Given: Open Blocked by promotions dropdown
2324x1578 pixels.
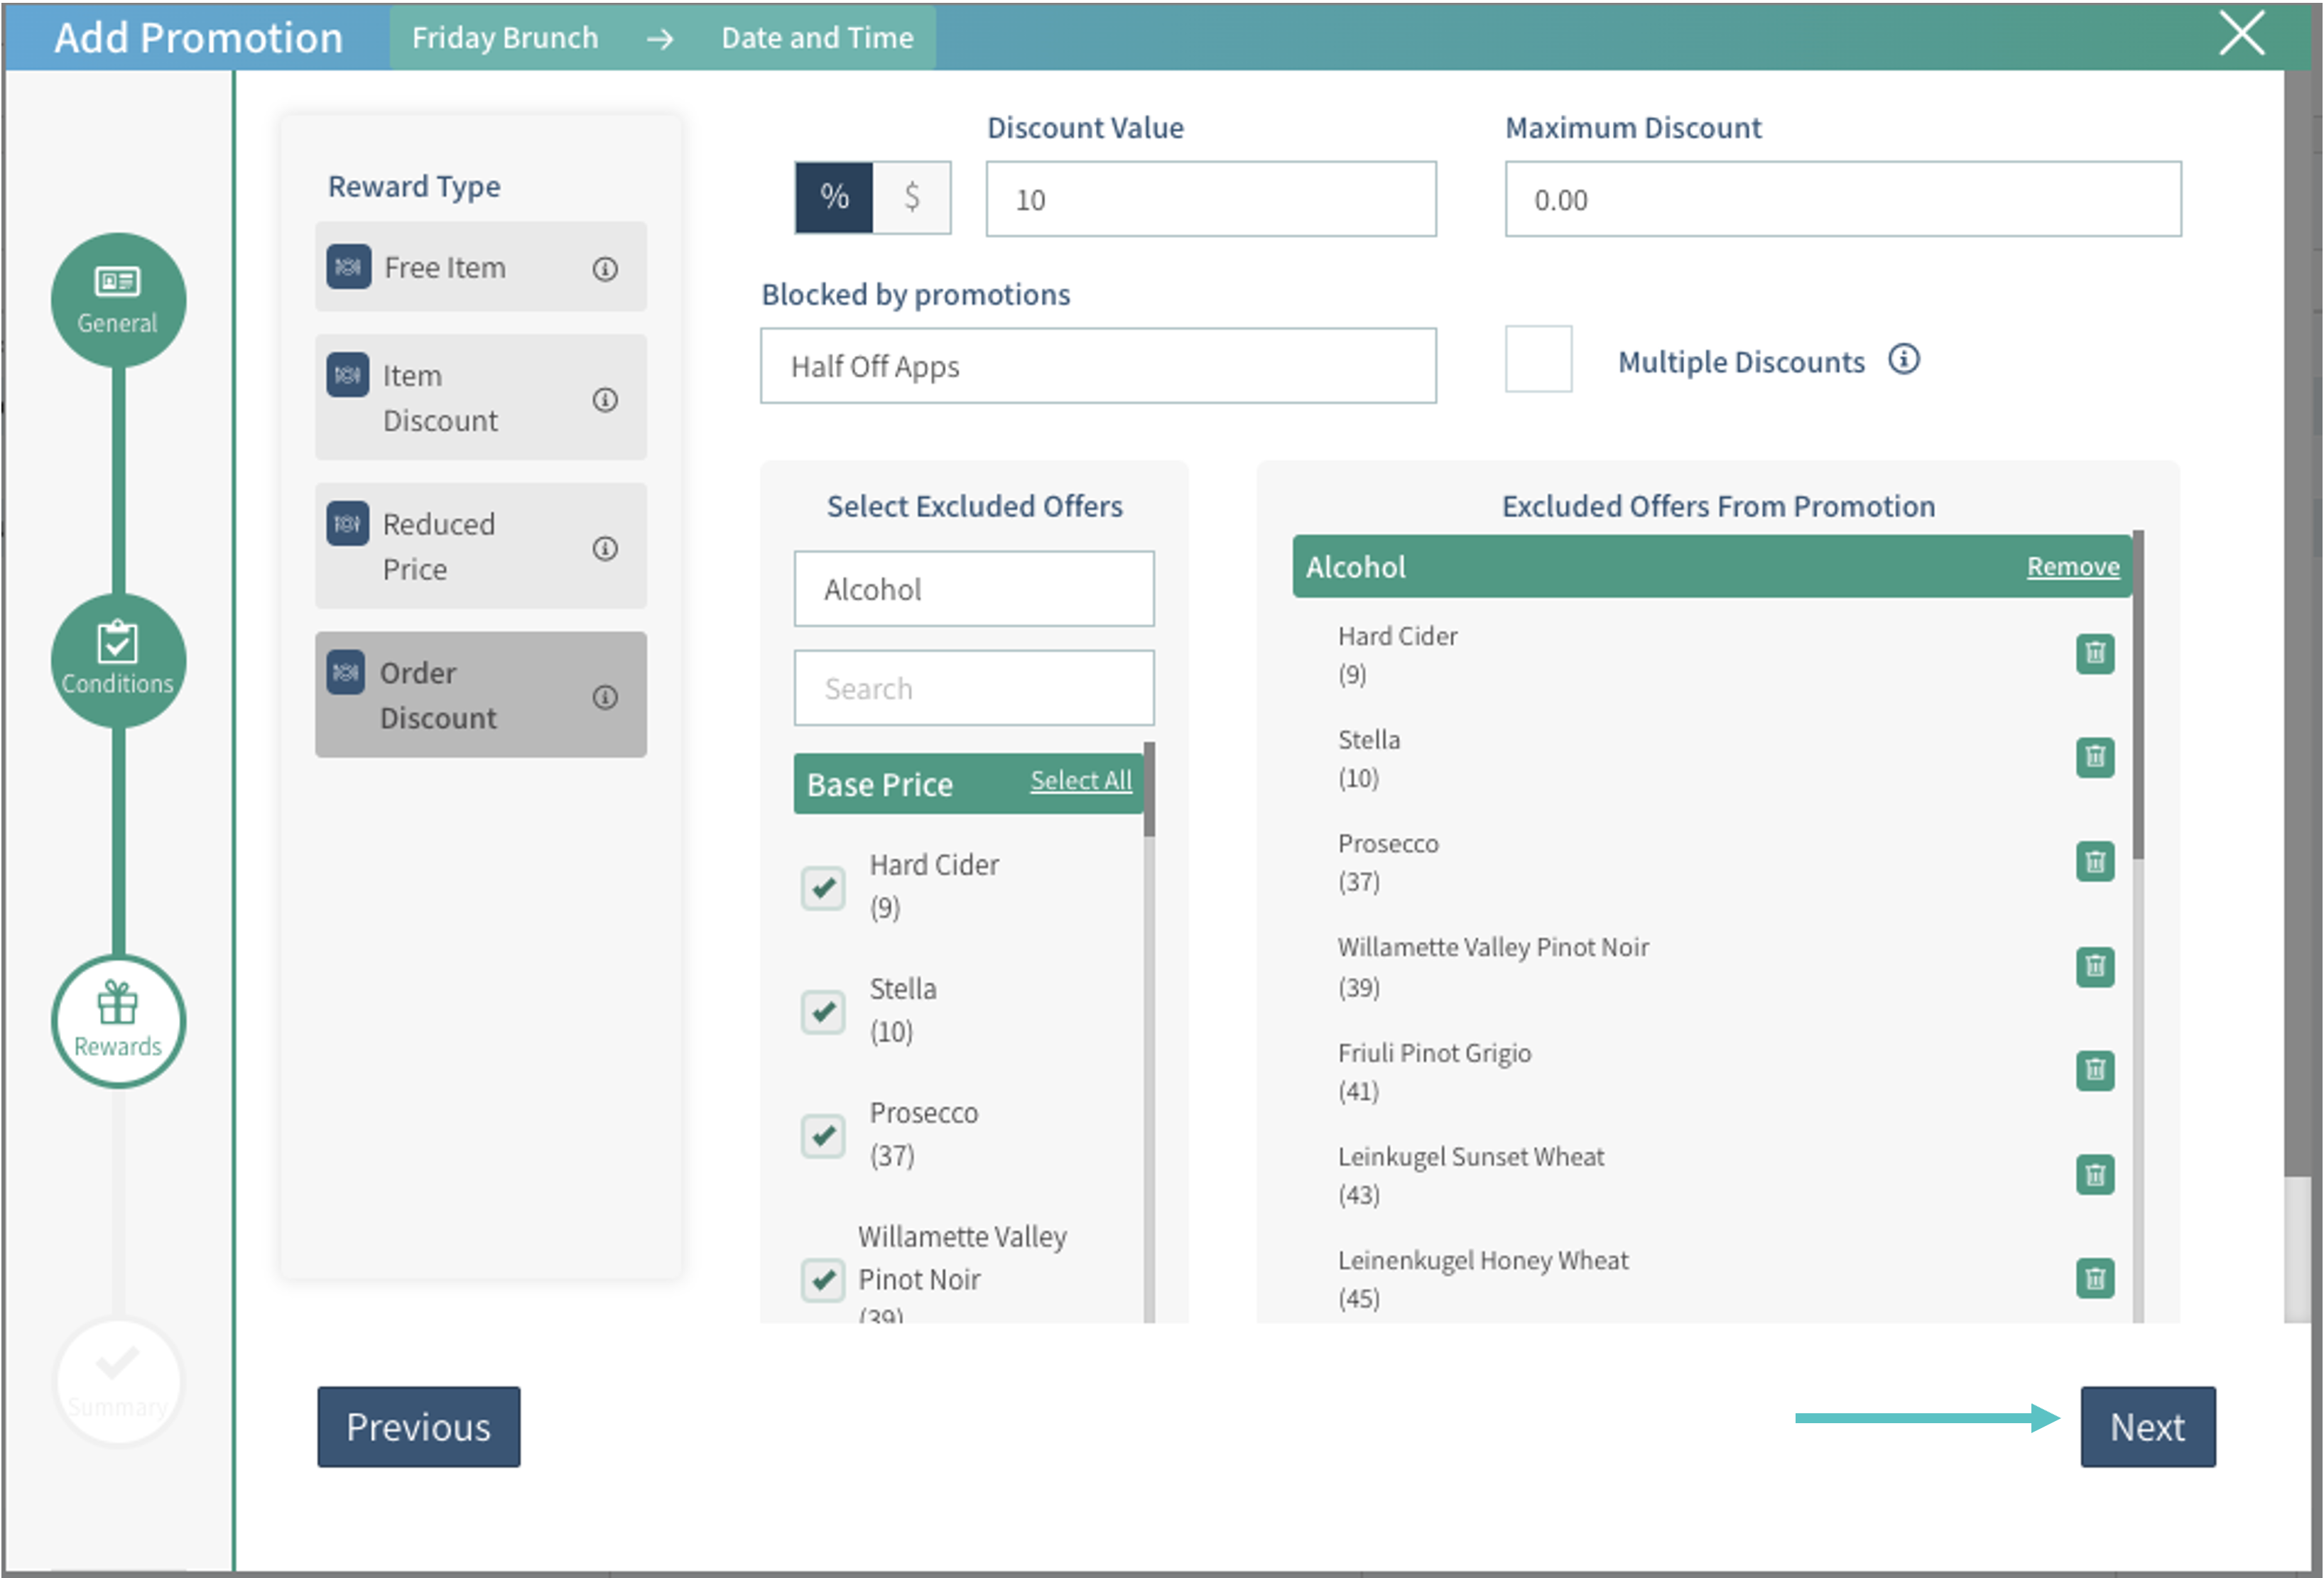Looking at the screenshot, I should click(1097, 366).
